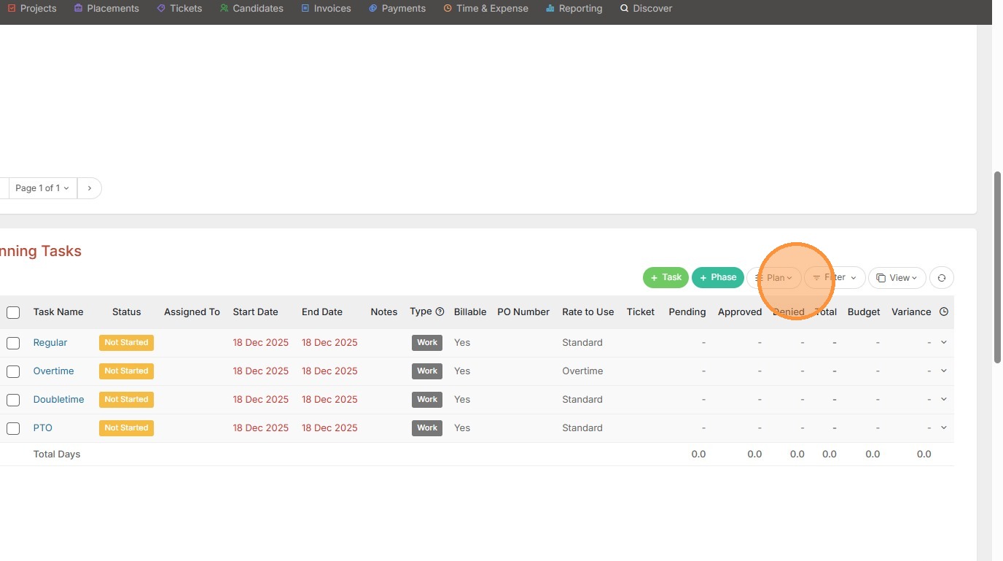Click the Not Started badge for Overtime
Screen dimensions: 1003x561
(126, 371)
